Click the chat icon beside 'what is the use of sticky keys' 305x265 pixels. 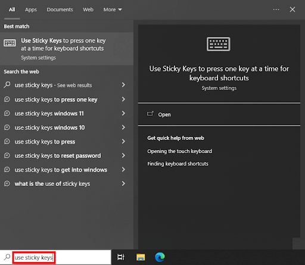point(7,183)
